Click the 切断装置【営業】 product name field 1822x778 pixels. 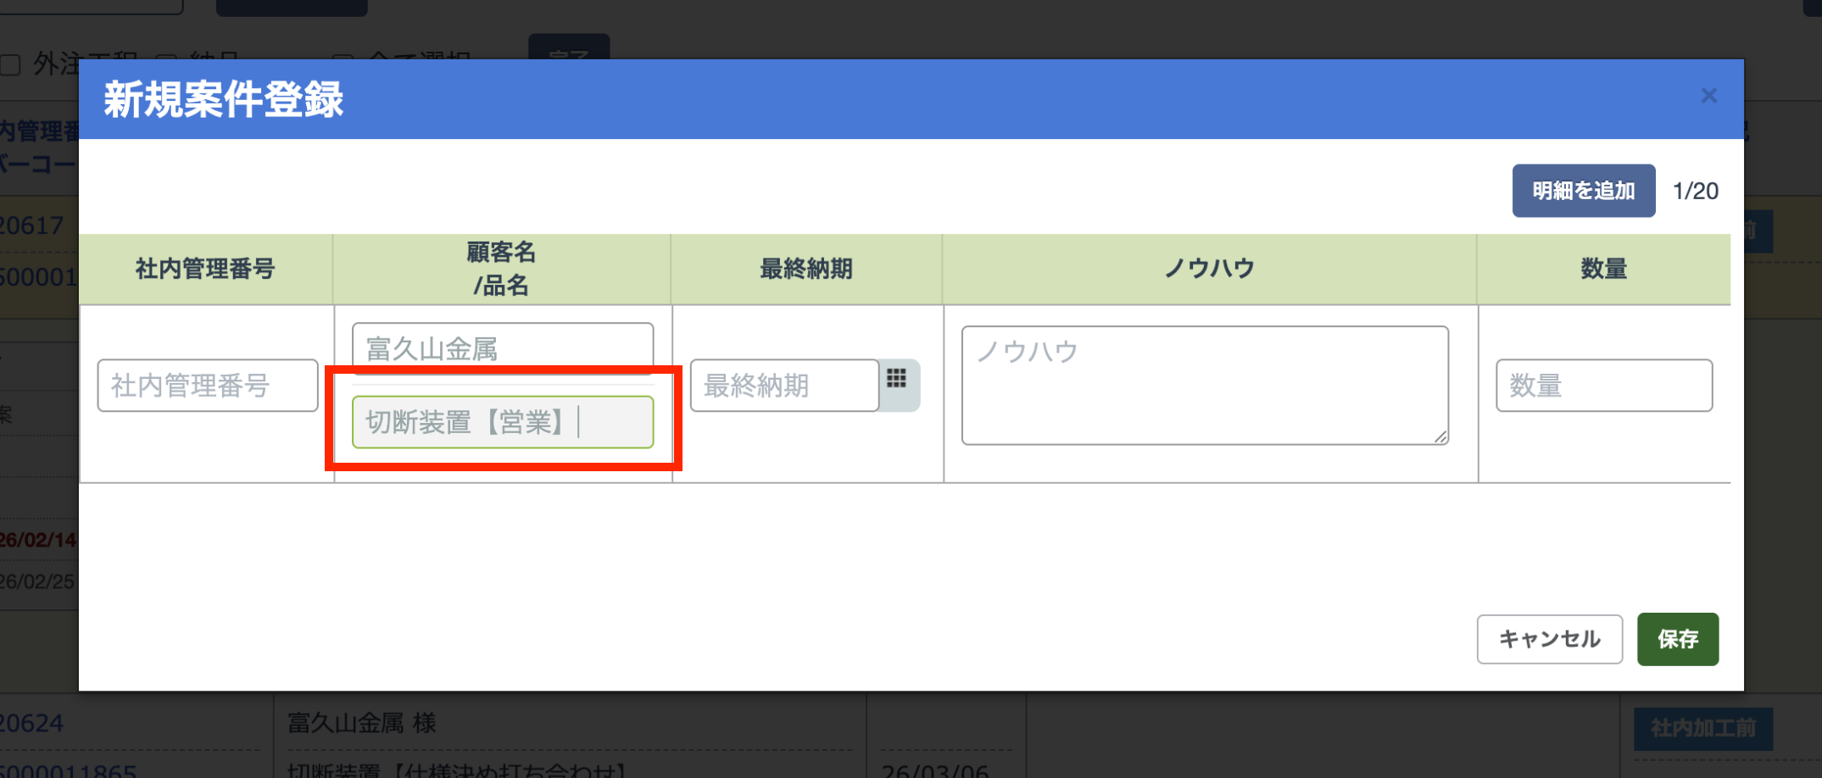point(502,422)
